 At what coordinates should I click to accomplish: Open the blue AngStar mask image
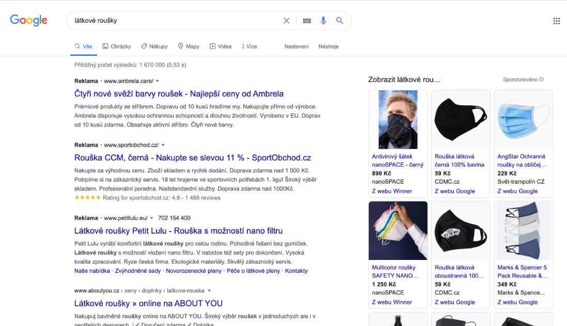pyautogui.click(x=524, y=120)
